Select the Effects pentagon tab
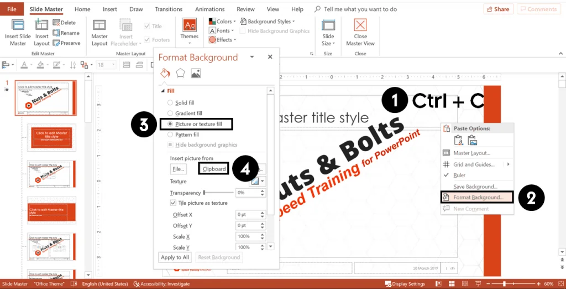This screenshot has height=289, width=566. pos(180,74)
